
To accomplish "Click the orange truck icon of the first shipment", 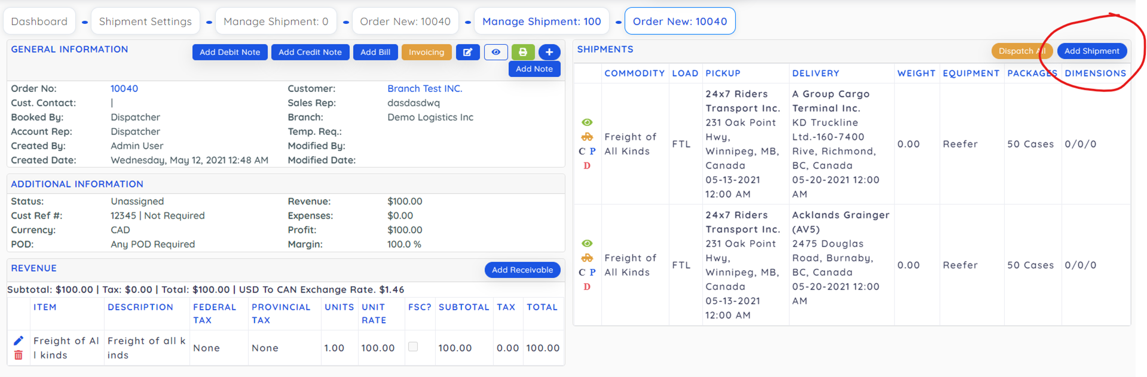I will (x=587, y=137).
